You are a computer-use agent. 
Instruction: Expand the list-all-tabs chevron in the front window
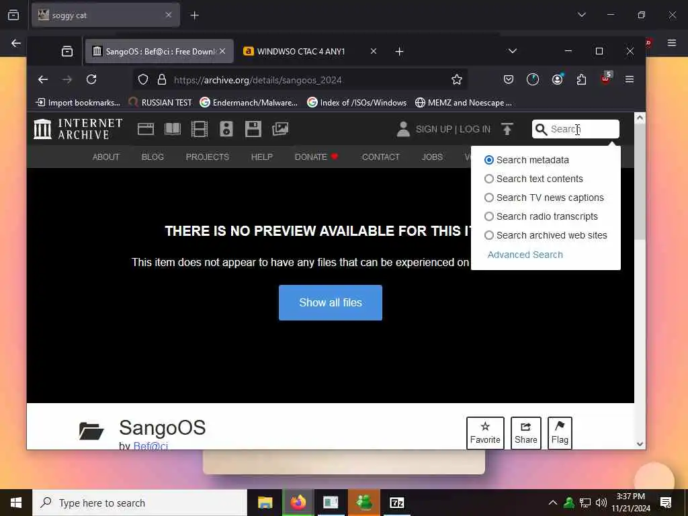(512, 51)
